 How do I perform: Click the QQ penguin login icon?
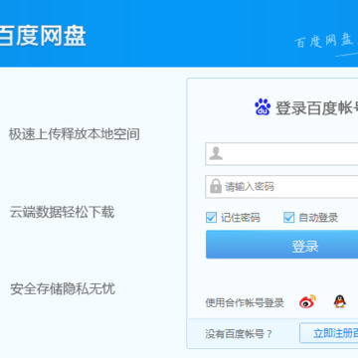[340, 301]
